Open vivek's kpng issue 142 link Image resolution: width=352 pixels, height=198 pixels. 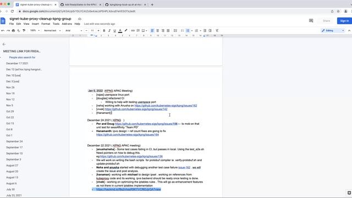coord(136,109)
